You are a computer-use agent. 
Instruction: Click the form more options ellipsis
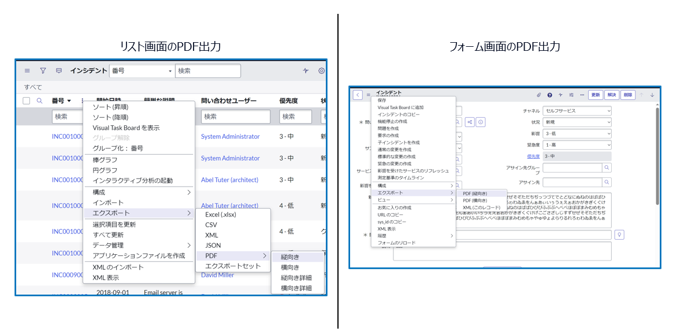[x=582, y=95]
